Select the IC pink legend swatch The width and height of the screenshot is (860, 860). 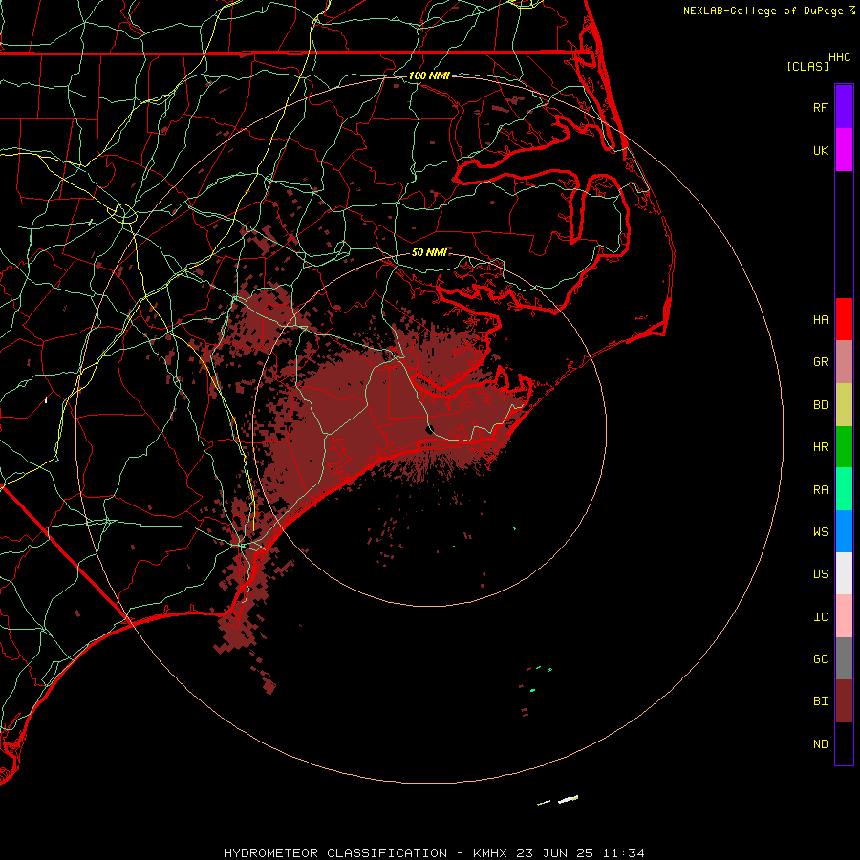(x=844, y=616)
